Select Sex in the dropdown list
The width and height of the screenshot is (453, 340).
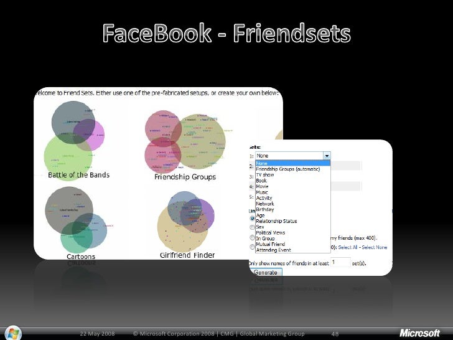click(260, 227)
